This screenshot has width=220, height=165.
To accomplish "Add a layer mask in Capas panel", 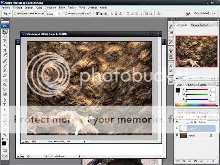I will [189, 161].
